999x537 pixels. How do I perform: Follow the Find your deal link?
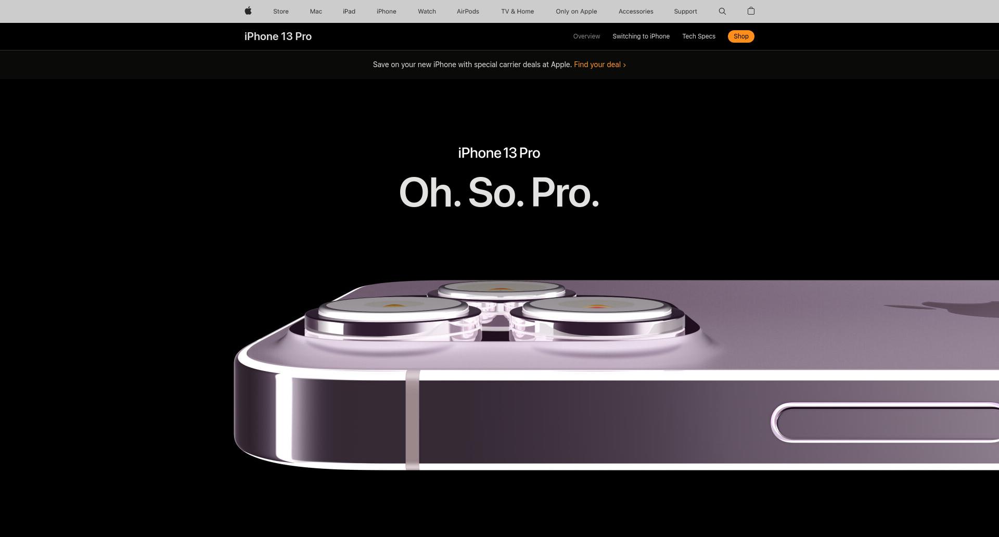tap(600, 65)
